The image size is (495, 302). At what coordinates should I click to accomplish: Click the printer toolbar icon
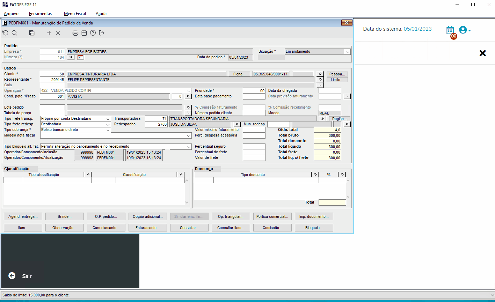(75, 33)
